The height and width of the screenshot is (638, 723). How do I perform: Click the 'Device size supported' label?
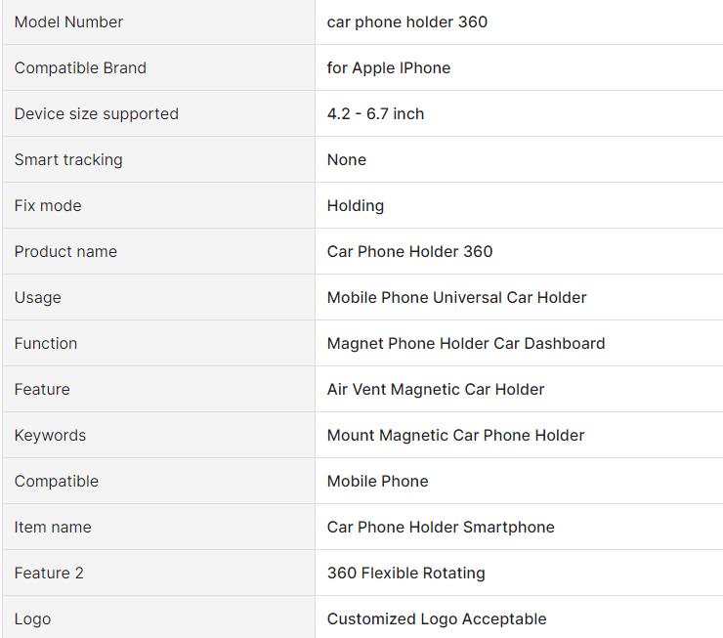coord(96,113)
